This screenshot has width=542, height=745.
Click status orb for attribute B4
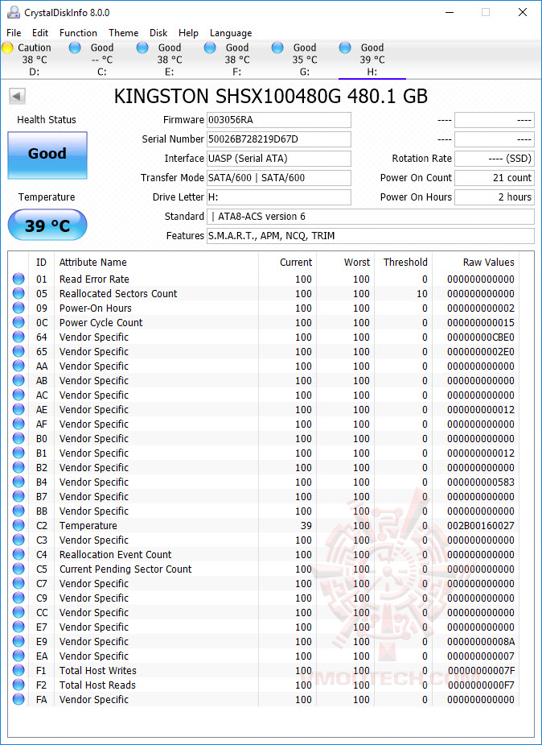(x=18, y=482)
